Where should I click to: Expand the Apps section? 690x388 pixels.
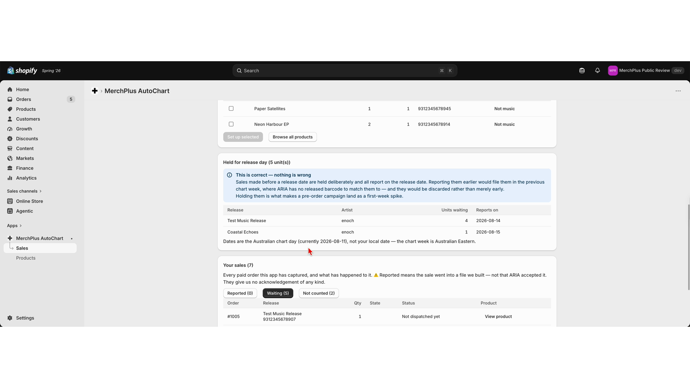(x=14, y=225)
